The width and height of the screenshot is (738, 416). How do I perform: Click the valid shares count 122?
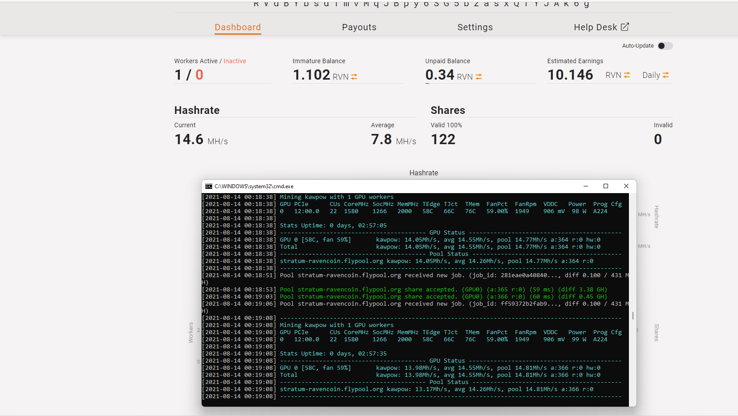click(443, 140)
